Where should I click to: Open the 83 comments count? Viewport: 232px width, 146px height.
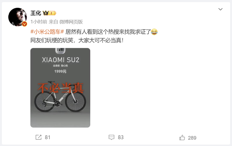[121, 137]
